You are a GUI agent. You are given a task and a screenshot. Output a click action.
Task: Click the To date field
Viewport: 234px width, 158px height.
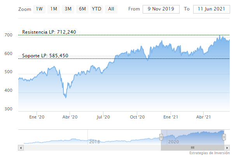[211, 9]
